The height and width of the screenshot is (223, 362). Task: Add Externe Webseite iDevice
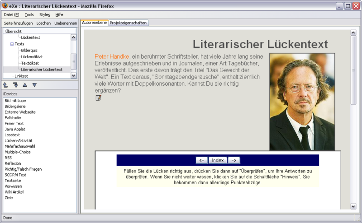coord(20,112)
